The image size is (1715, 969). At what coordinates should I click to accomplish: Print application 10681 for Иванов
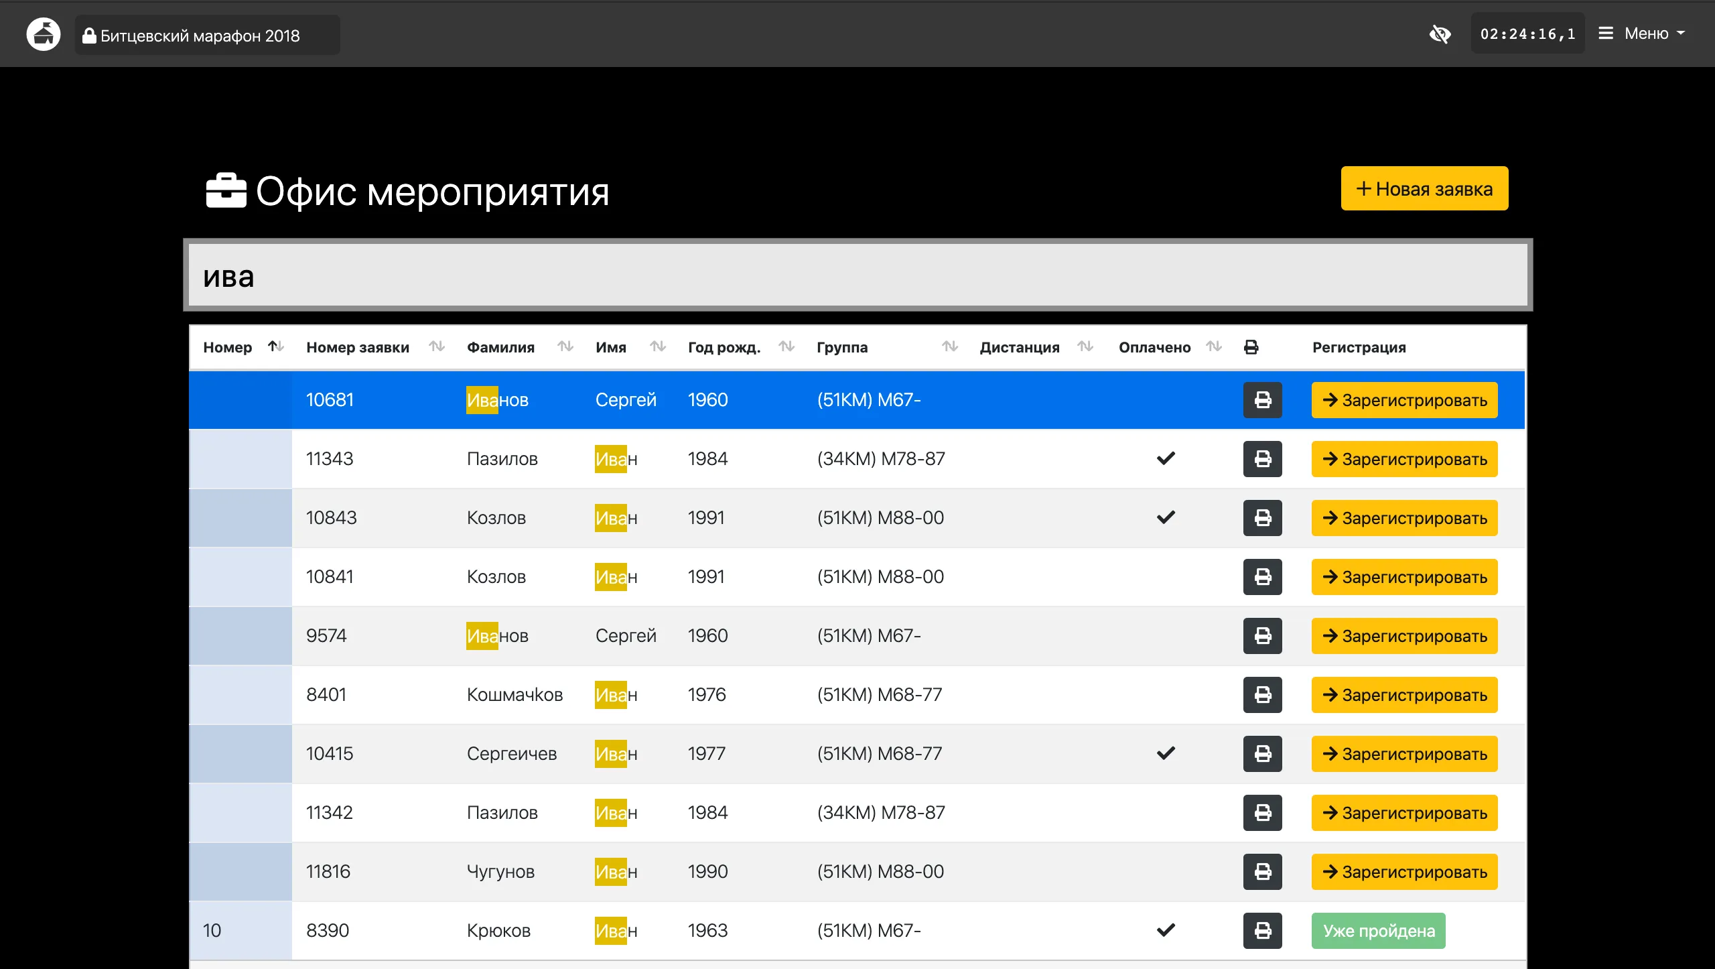(1262, 400)
